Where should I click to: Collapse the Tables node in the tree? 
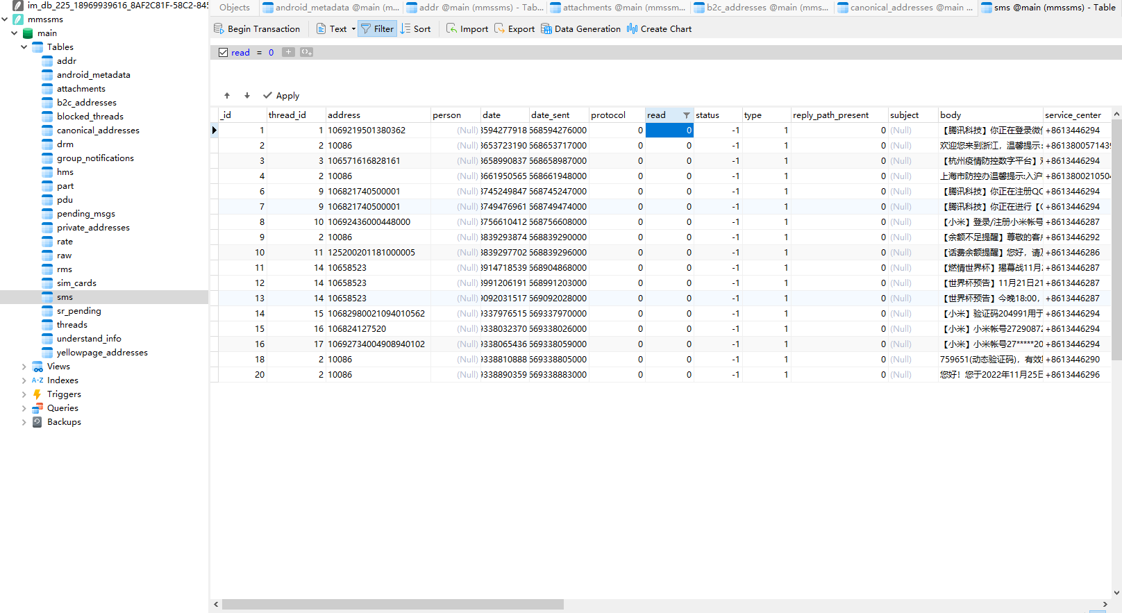click(x=24, y=47)
